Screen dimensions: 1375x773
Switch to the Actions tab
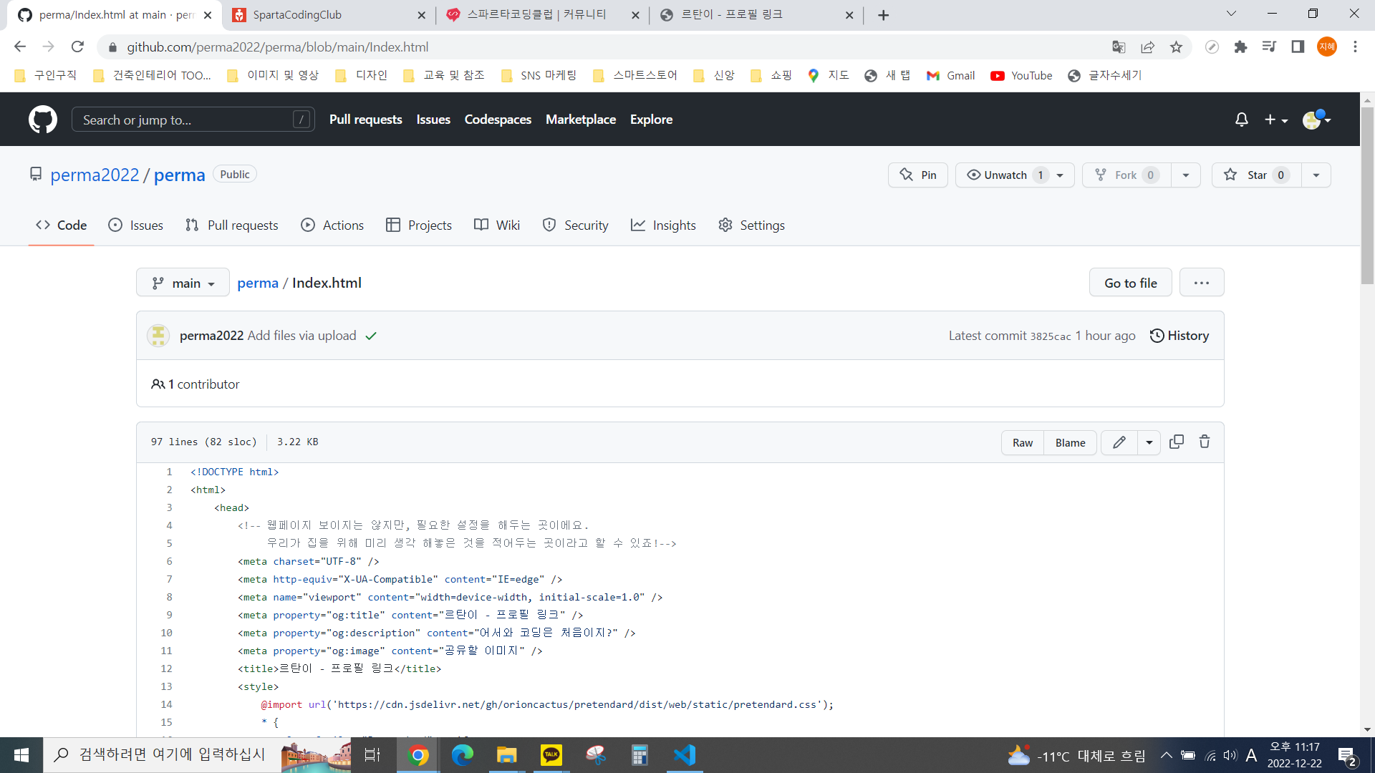332,225
